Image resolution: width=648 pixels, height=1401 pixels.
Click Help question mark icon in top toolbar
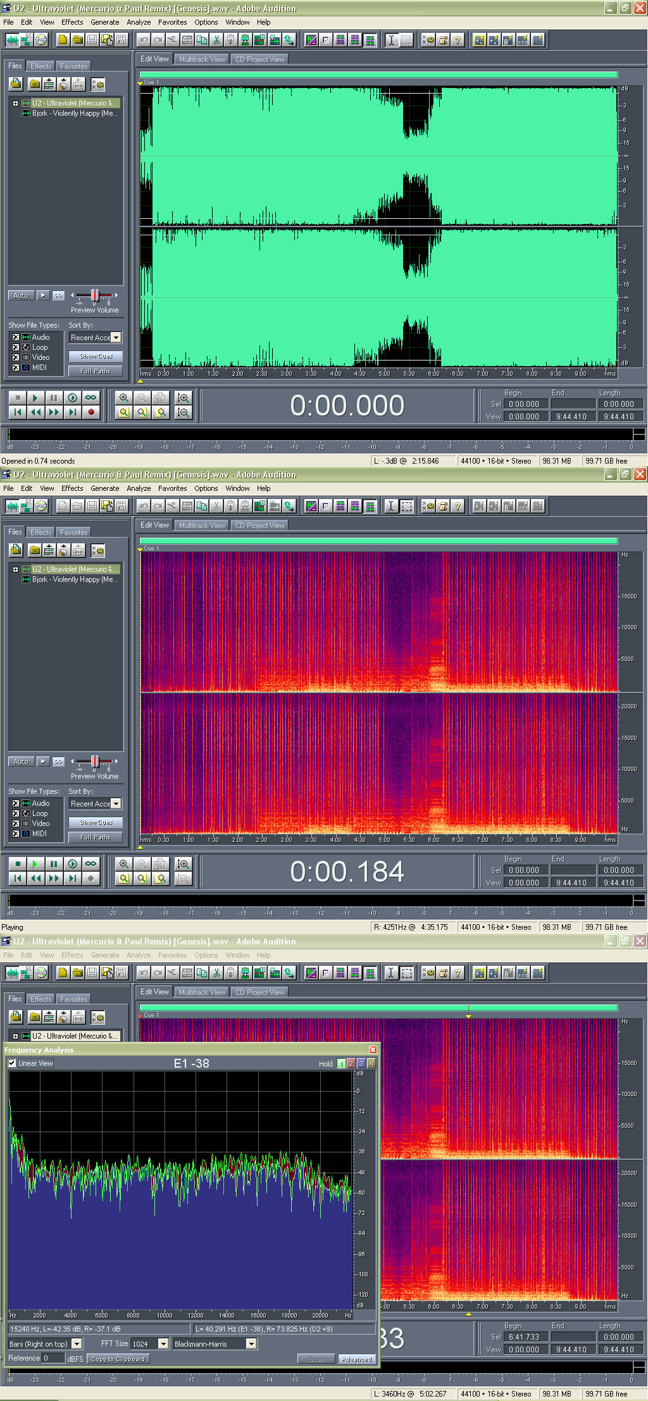(458, 40)
